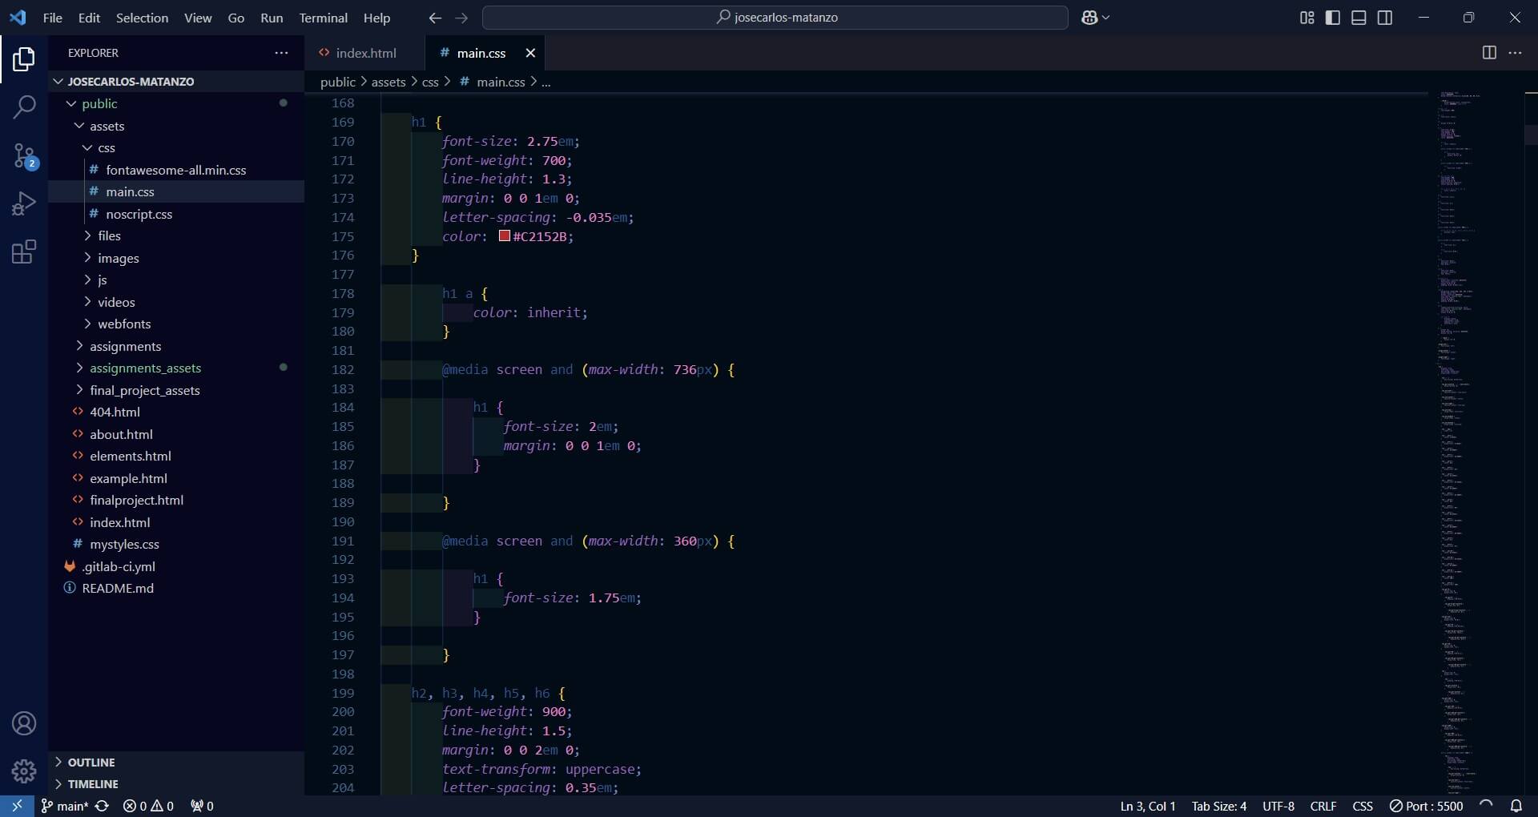Screen dimensions: 1538x817
Task: Open .gitlab-ci.yml file
Action: [x=176, y=566]
